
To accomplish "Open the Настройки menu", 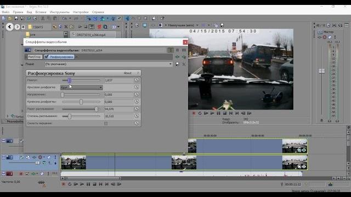I will 81,12.
